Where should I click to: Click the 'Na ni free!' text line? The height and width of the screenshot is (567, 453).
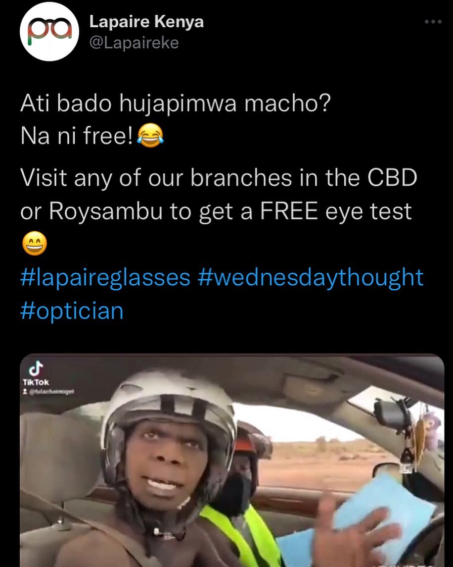point(77,136)
